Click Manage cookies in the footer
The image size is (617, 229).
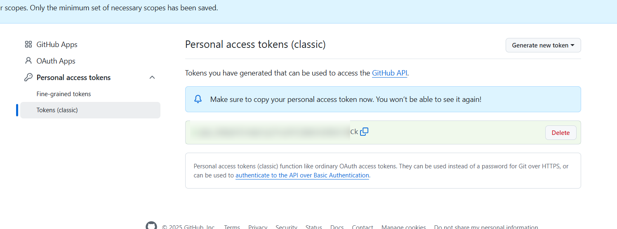403,227
